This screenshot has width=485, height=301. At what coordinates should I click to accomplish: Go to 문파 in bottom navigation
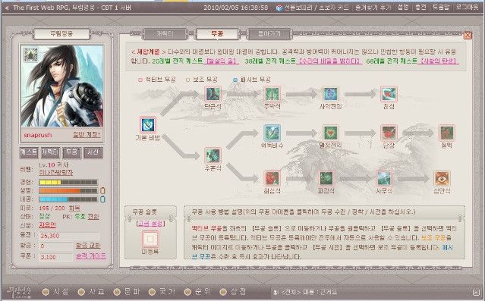pyautogui.click(x=127, y=291)
